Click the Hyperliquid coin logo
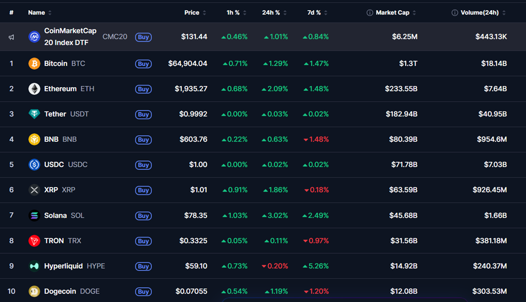The height and width of the screenshot is (302, 526). click(34, 266)
